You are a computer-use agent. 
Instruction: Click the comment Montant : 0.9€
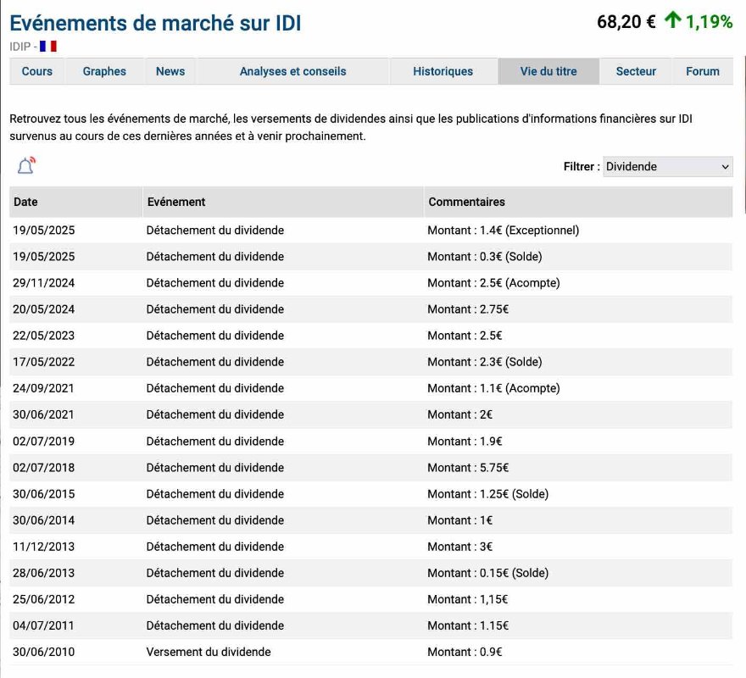465,652
